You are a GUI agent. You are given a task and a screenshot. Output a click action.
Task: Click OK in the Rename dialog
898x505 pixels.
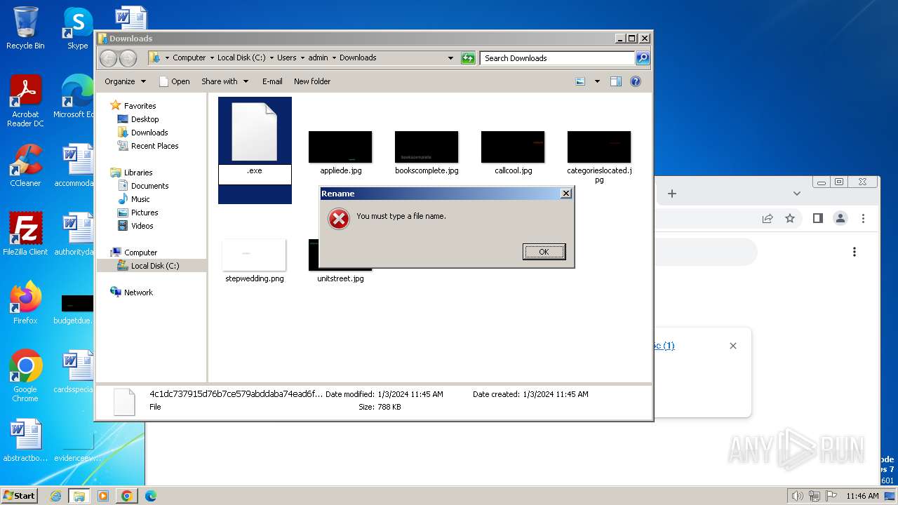click(544, 252)
